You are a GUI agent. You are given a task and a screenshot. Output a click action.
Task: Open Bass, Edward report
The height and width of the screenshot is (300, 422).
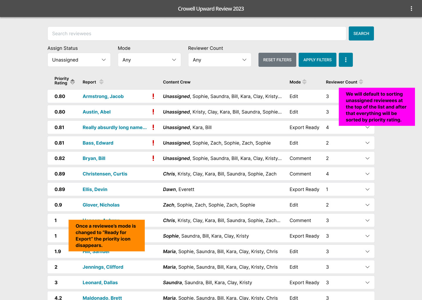click(98, 143)
